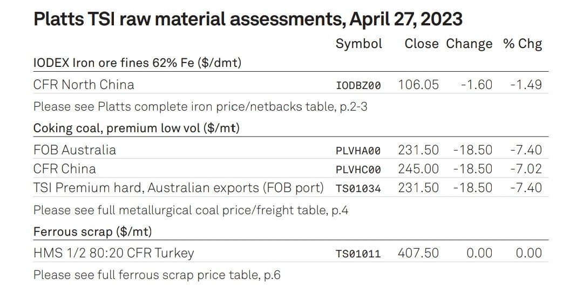Viewport: 583px width, 300px height.
Task: Click the IODBZ00 symbol code
Action: [358, 85]
